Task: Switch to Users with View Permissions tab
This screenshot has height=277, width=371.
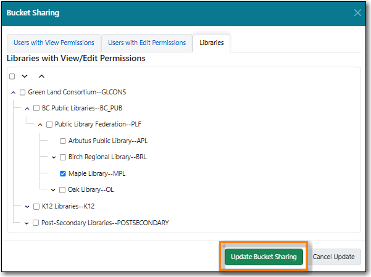Action: coord(52,43)
